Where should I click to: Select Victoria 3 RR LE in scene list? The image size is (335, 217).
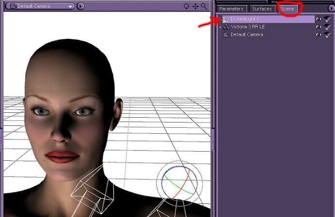click(x=248, y=27)
